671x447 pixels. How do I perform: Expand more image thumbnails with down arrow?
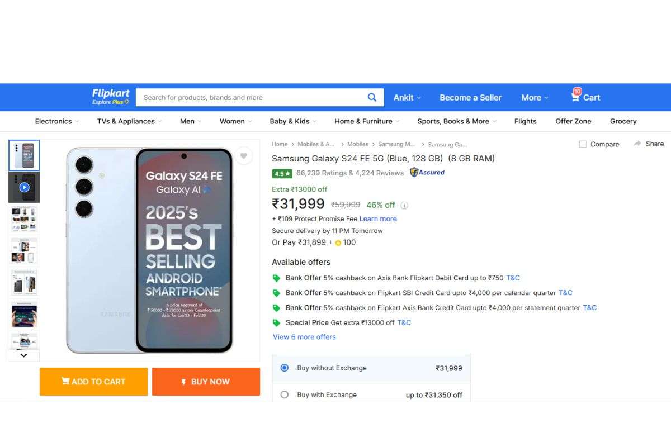point(23,355)
